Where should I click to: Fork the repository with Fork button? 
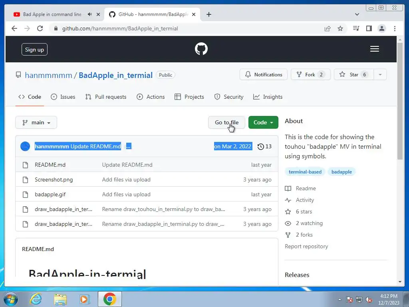[x=311, y=75]
